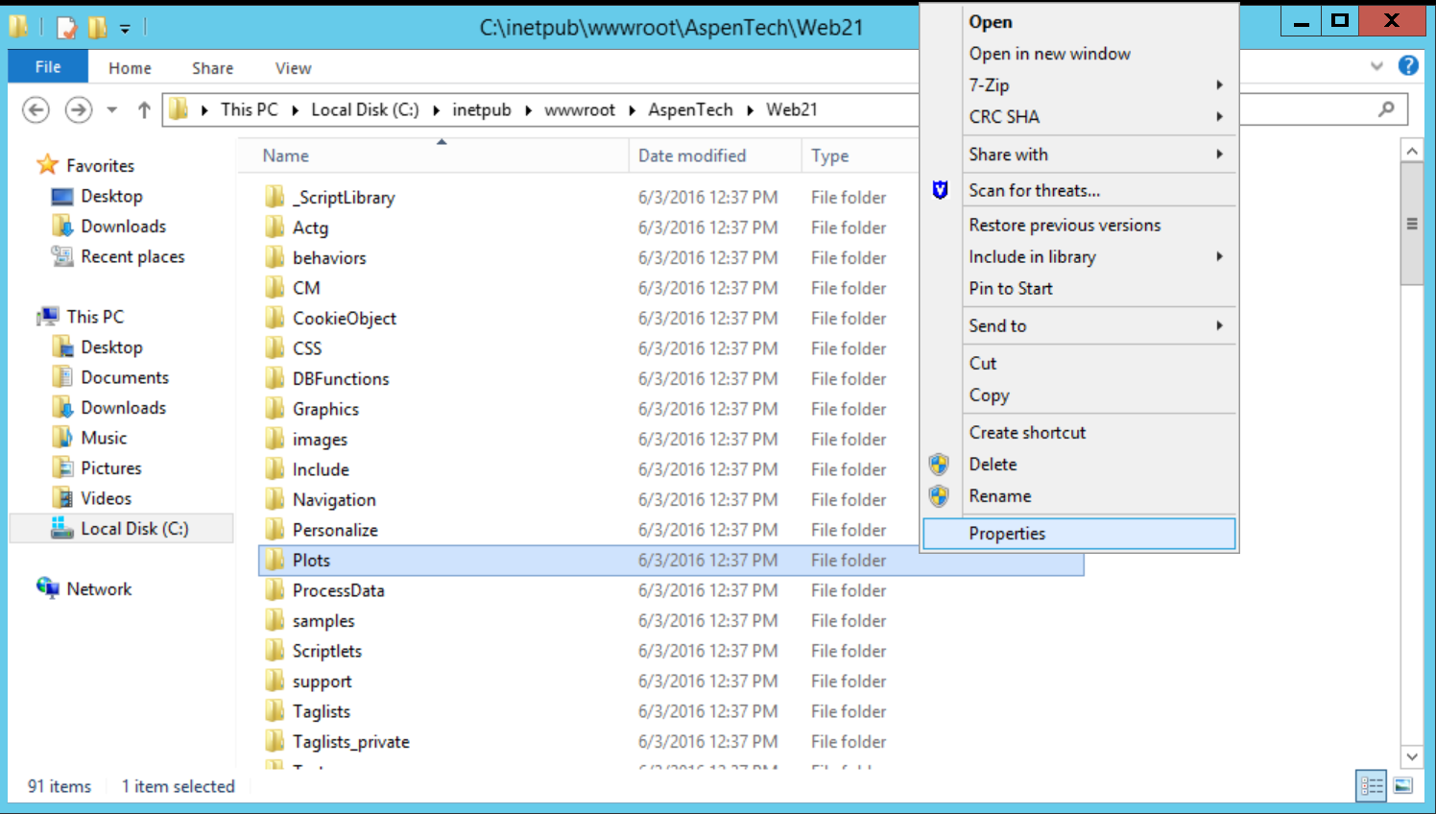Click the UAC shield icon next to Delete
Screen dimensions: 1436x814
(x=939, y=465)
